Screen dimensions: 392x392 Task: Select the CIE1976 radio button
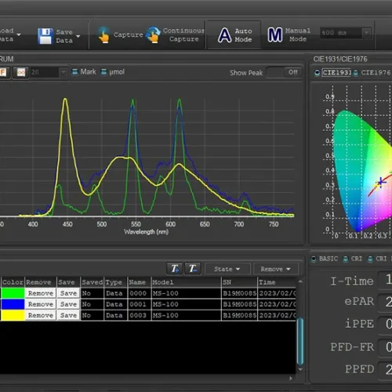pos(355,73)
